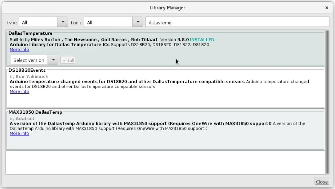The width and height of the screenshot is (335, 189).
Task: Close the Library Manager window with X
Action: [327, 8]
